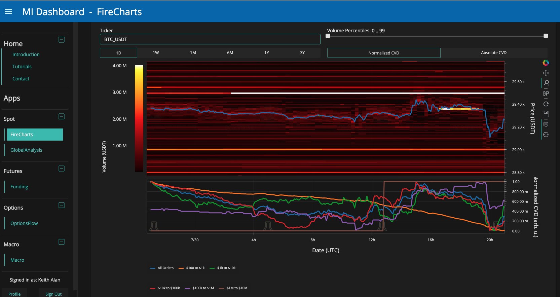Screen dimensions: 560x297
Task: Enable the Wheel Zoom tool
Action: tap(546, 94)
